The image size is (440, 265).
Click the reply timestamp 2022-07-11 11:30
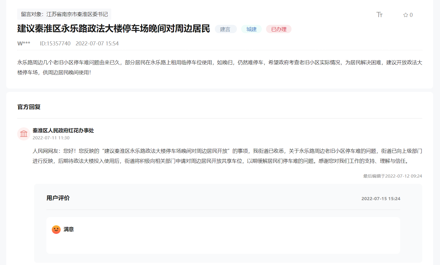(x=51, y=138)
